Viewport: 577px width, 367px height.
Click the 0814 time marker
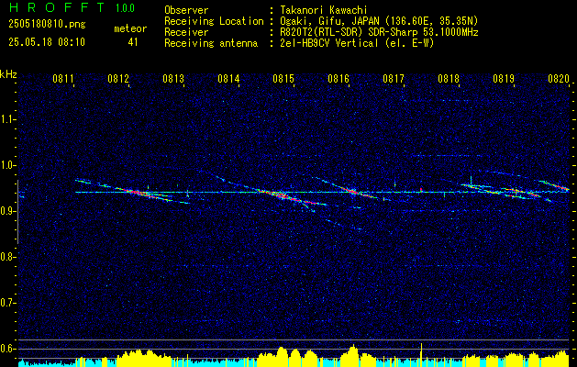click(228, 78)
